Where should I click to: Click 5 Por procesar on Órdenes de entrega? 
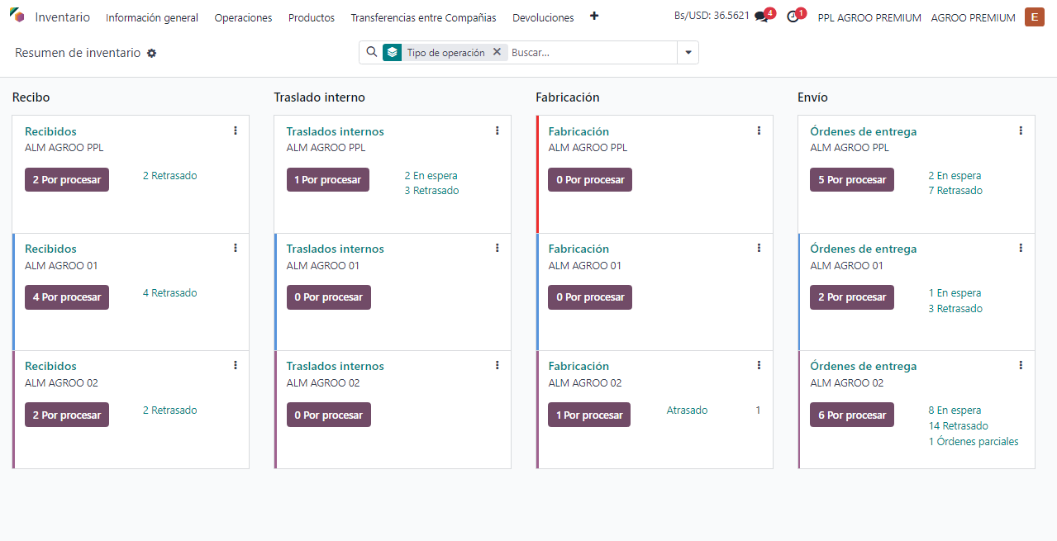click(852, 180)
